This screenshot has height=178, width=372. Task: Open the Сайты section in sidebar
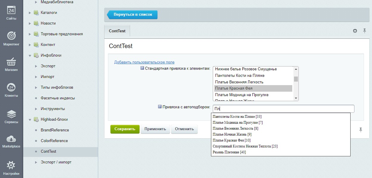11,13
